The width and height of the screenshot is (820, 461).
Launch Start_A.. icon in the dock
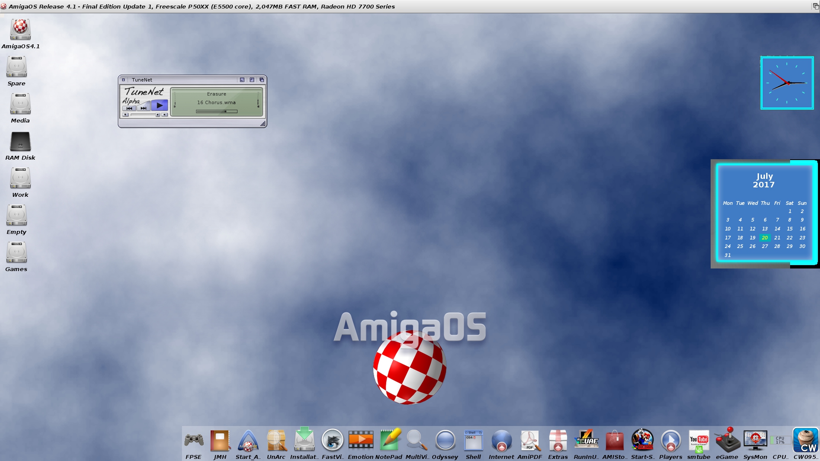pos(248,440)
